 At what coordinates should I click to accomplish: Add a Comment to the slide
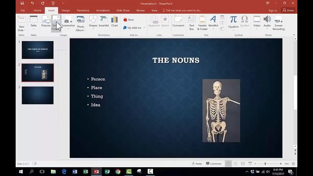pyautogui.click(x=178, y=21)
